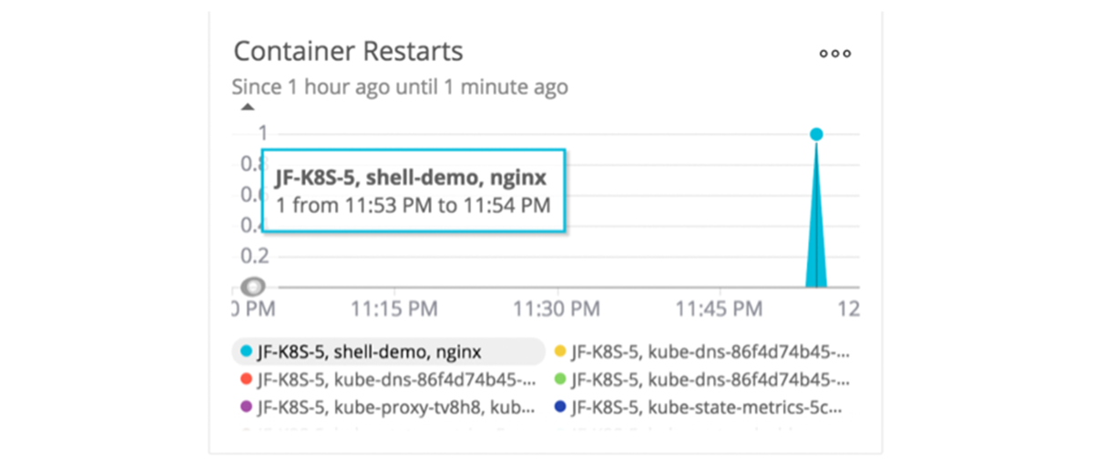Click the 11:15 PM x-axis label
This screenshot has width=1093, height=468.
pos(394,310)
